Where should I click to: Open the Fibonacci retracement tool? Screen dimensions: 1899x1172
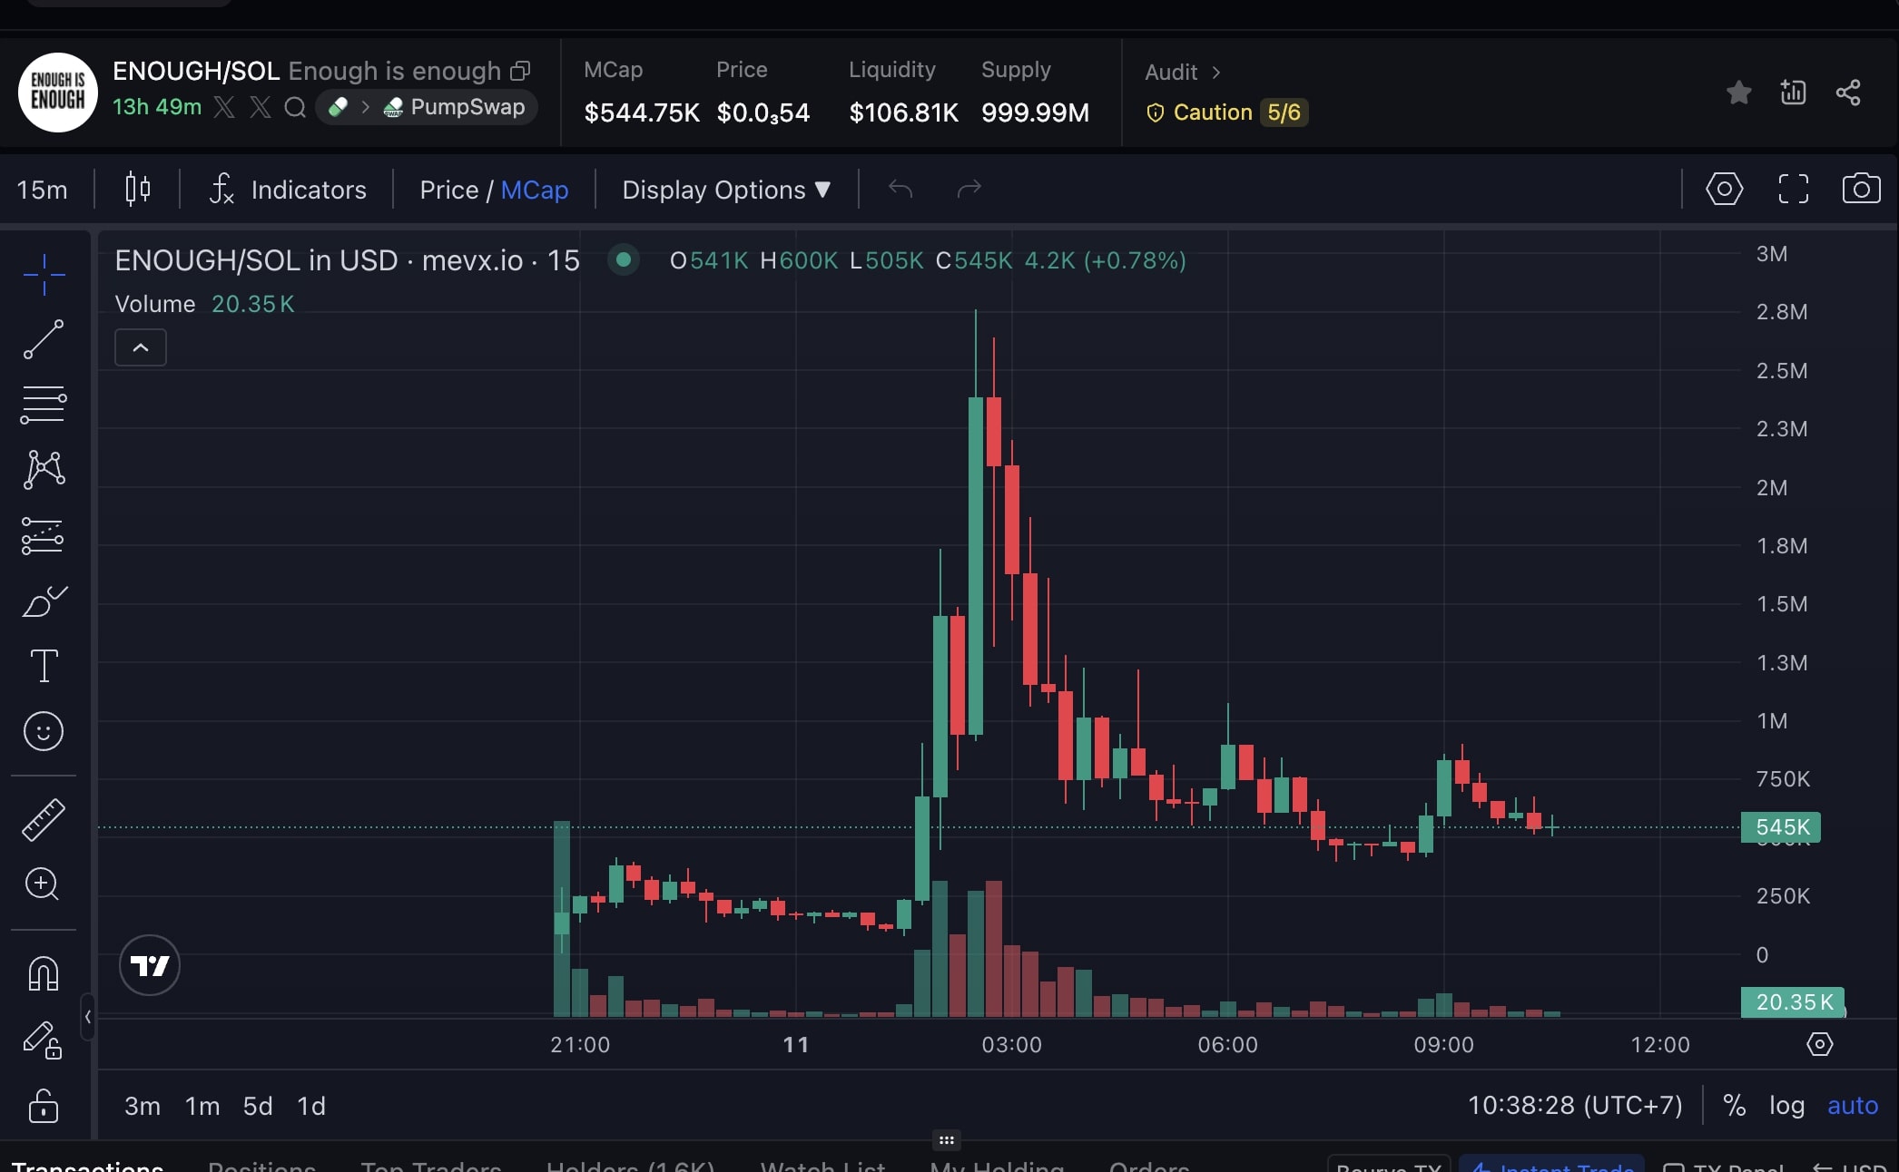[x=44, y=405]
